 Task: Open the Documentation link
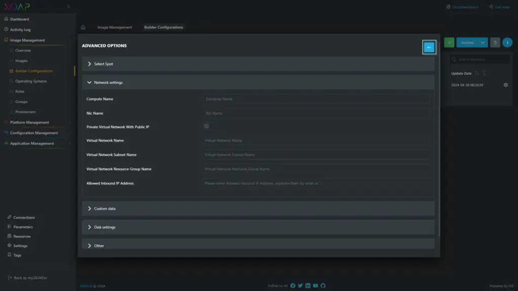click(462, 7)
